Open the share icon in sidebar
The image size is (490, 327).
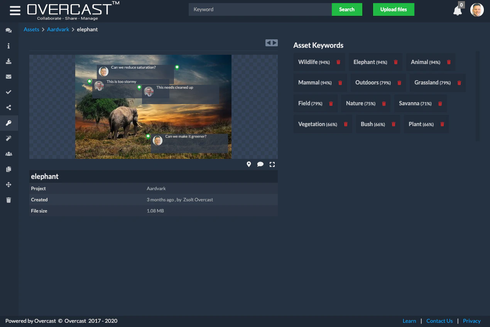(x=8, y=108)
